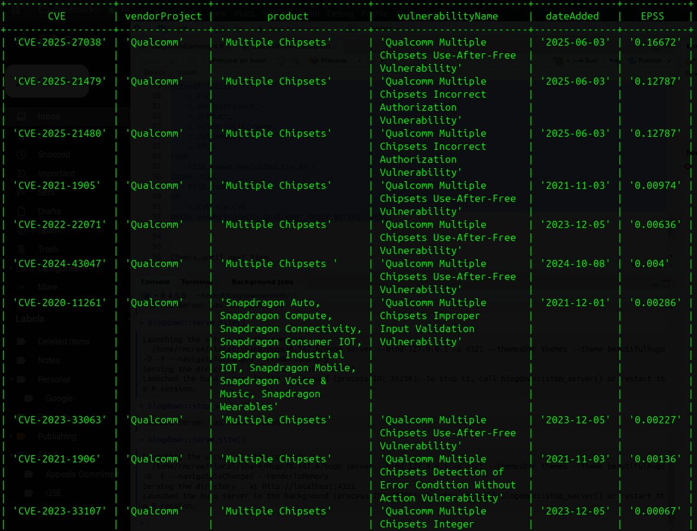Select the CVE column header

pyautogui.click(x=56, y=17)
